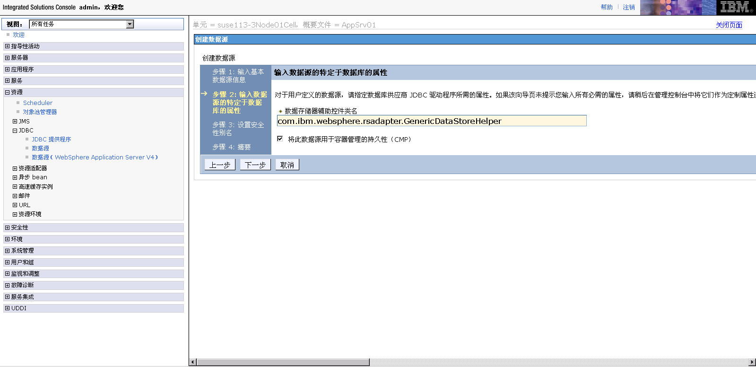Click the 下一步 button

point(255,165)
